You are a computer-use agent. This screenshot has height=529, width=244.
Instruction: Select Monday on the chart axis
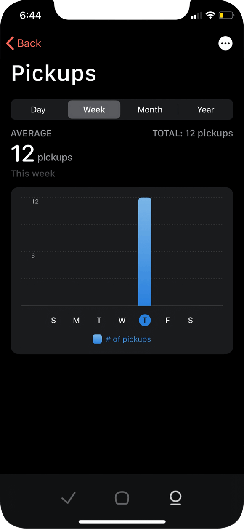(76, 321)
